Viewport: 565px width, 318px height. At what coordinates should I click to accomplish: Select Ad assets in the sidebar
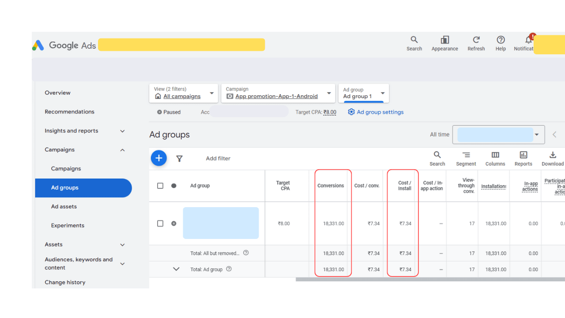pos(64,207)
